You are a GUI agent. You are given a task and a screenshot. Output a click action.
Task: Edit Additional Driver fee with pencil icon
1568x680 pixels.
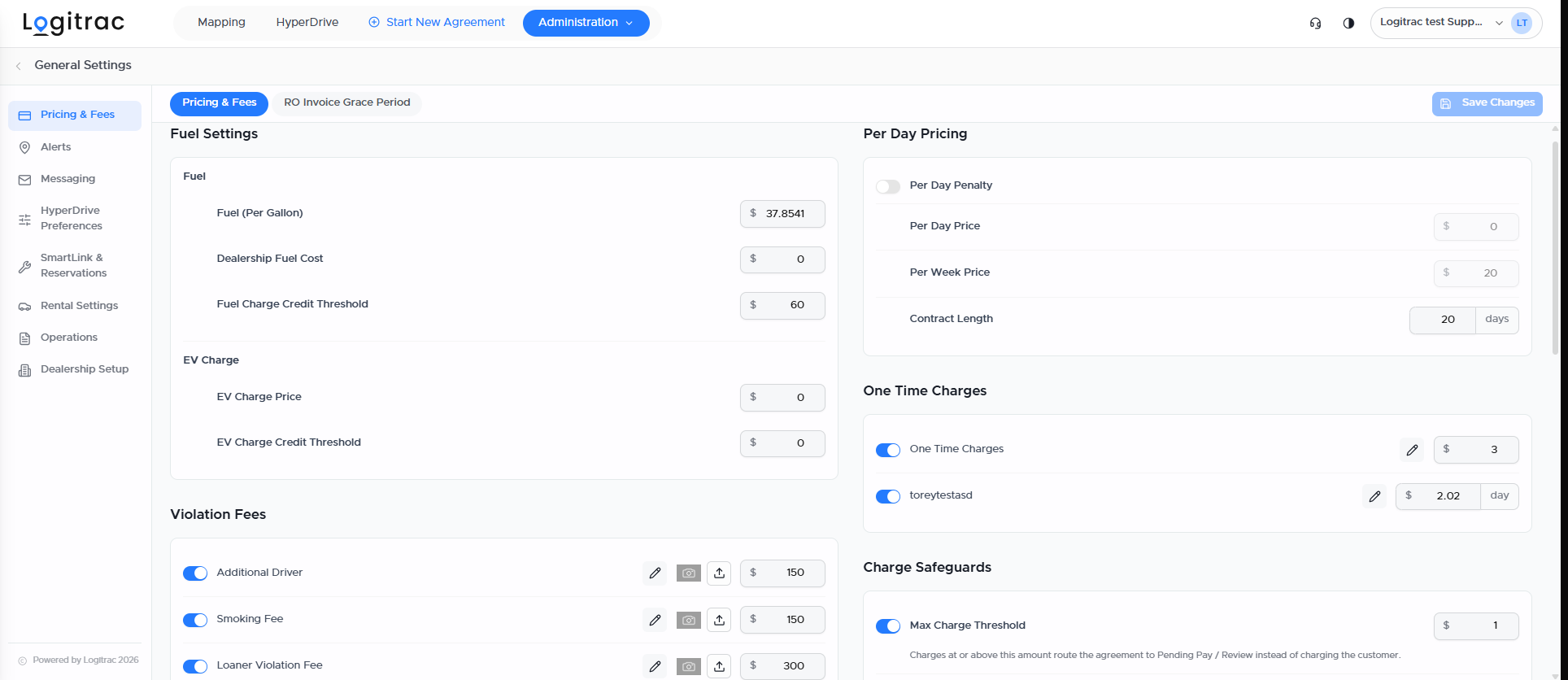tap(655, 573)
